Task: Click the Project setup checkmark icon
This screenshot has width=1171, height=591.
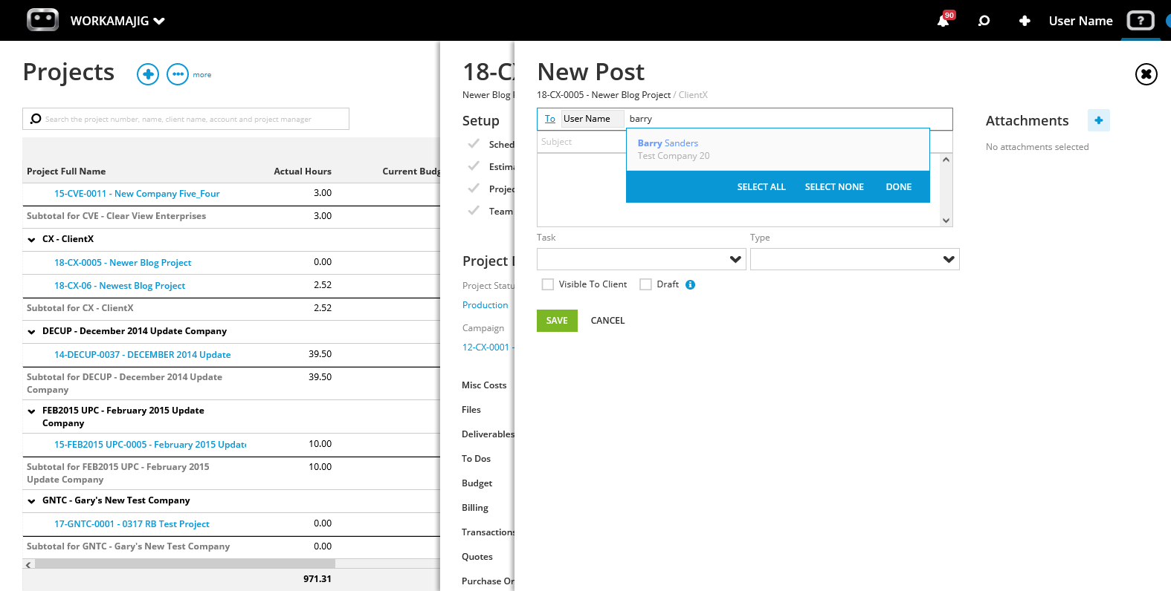Action: point(474,189)
